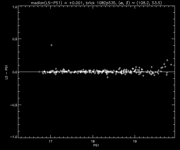Click the y-axis label 'LS - PS1'
This screenshot has height=150, width=180.
pyautogui.click(x=7, y=72)
